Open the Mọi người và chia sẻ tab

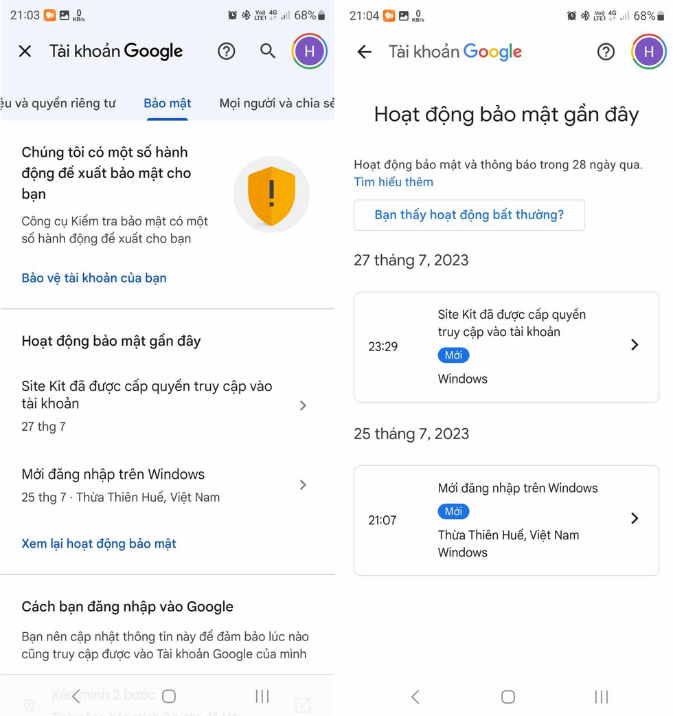tap(276, 103)
